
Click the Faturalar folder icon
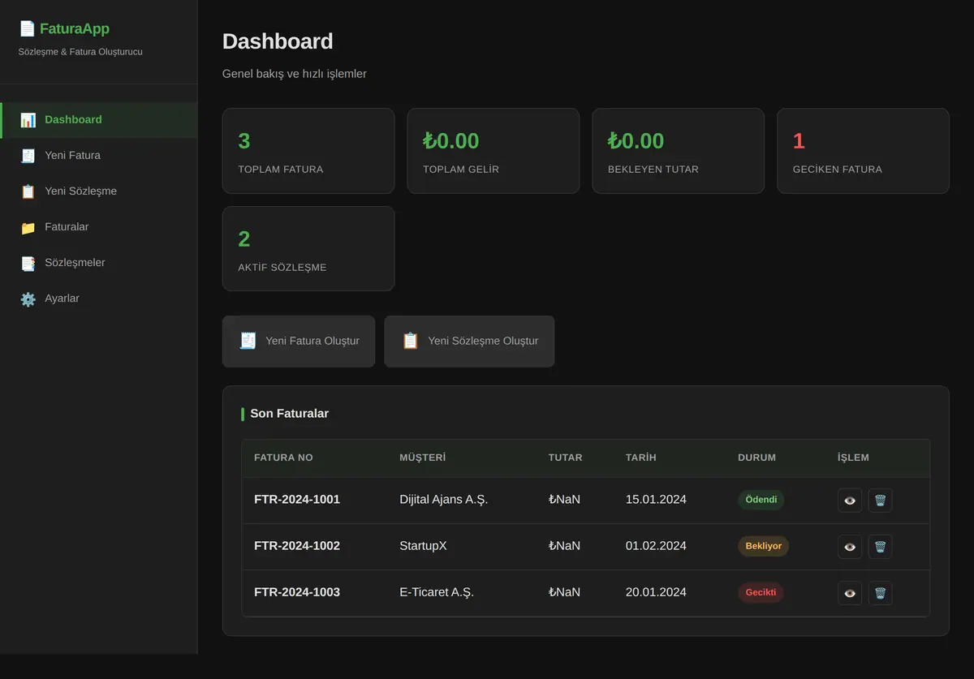tap(28, 227)
